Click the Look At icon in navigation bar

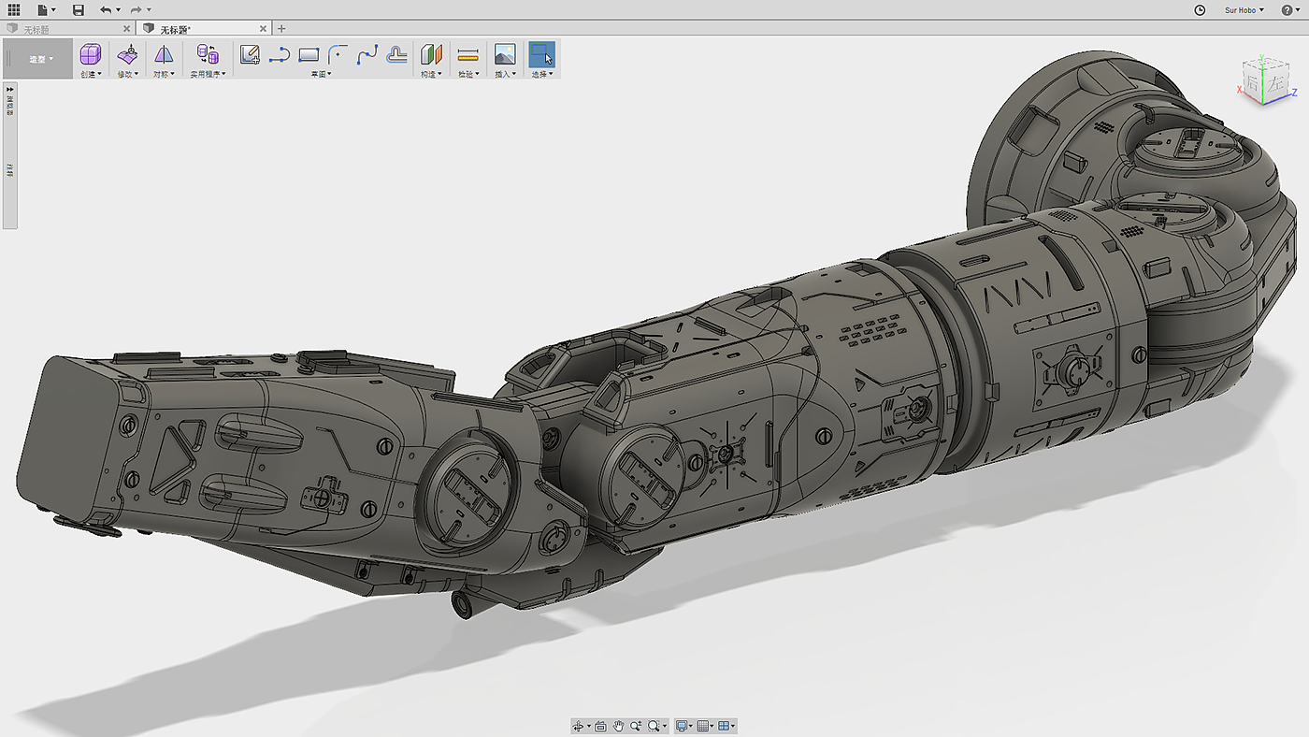(x=600, y=726)
